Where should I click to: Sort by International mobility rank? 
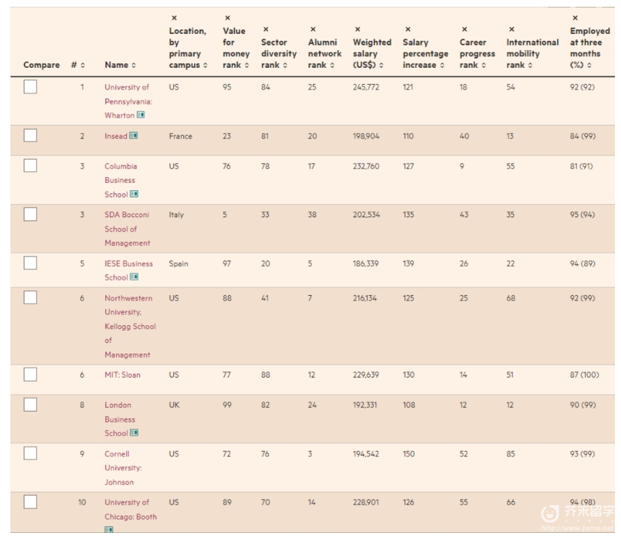(530, 65)
